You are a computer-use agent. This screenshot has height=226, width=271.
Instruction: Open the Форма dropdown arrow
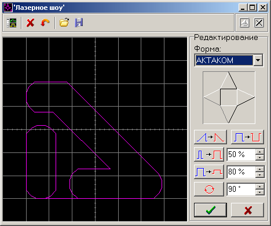(x=258, y=60)
